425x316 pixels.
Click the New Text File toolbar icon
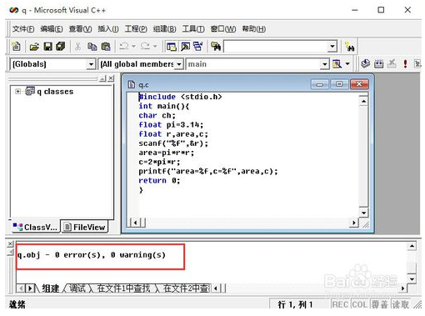pos(16,47)
